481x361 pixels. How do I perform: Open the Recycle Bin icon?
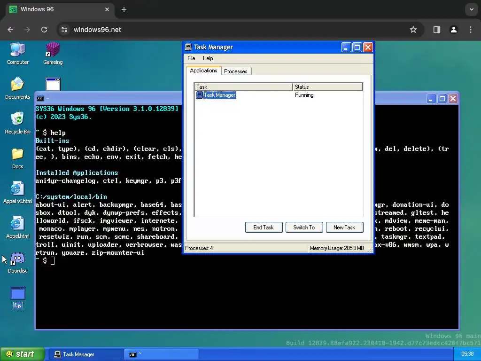coord(17,123)
